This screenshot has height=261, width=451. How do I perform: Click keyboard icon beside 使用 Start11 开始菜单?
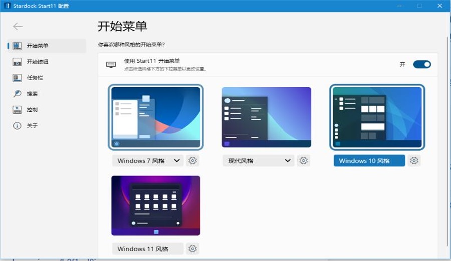(111, 65)
